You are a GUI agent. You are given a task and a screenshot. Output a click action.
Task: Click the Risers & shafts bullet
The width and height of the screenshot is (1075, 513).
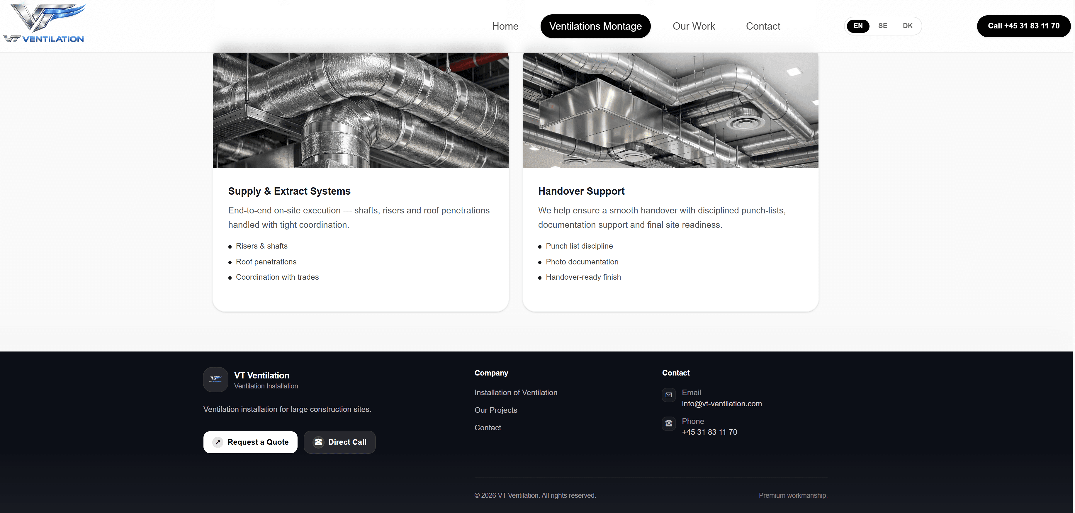click(x=262, y=246)
